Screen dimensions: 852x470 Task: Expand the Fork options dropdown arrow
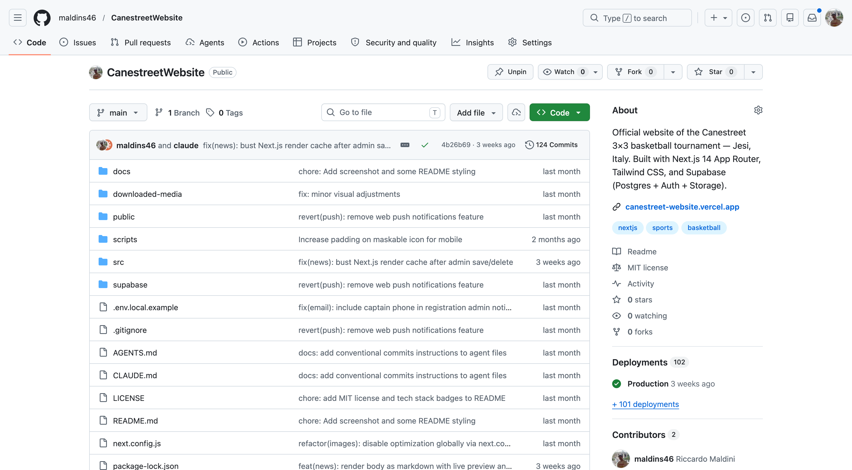[673, 72]
